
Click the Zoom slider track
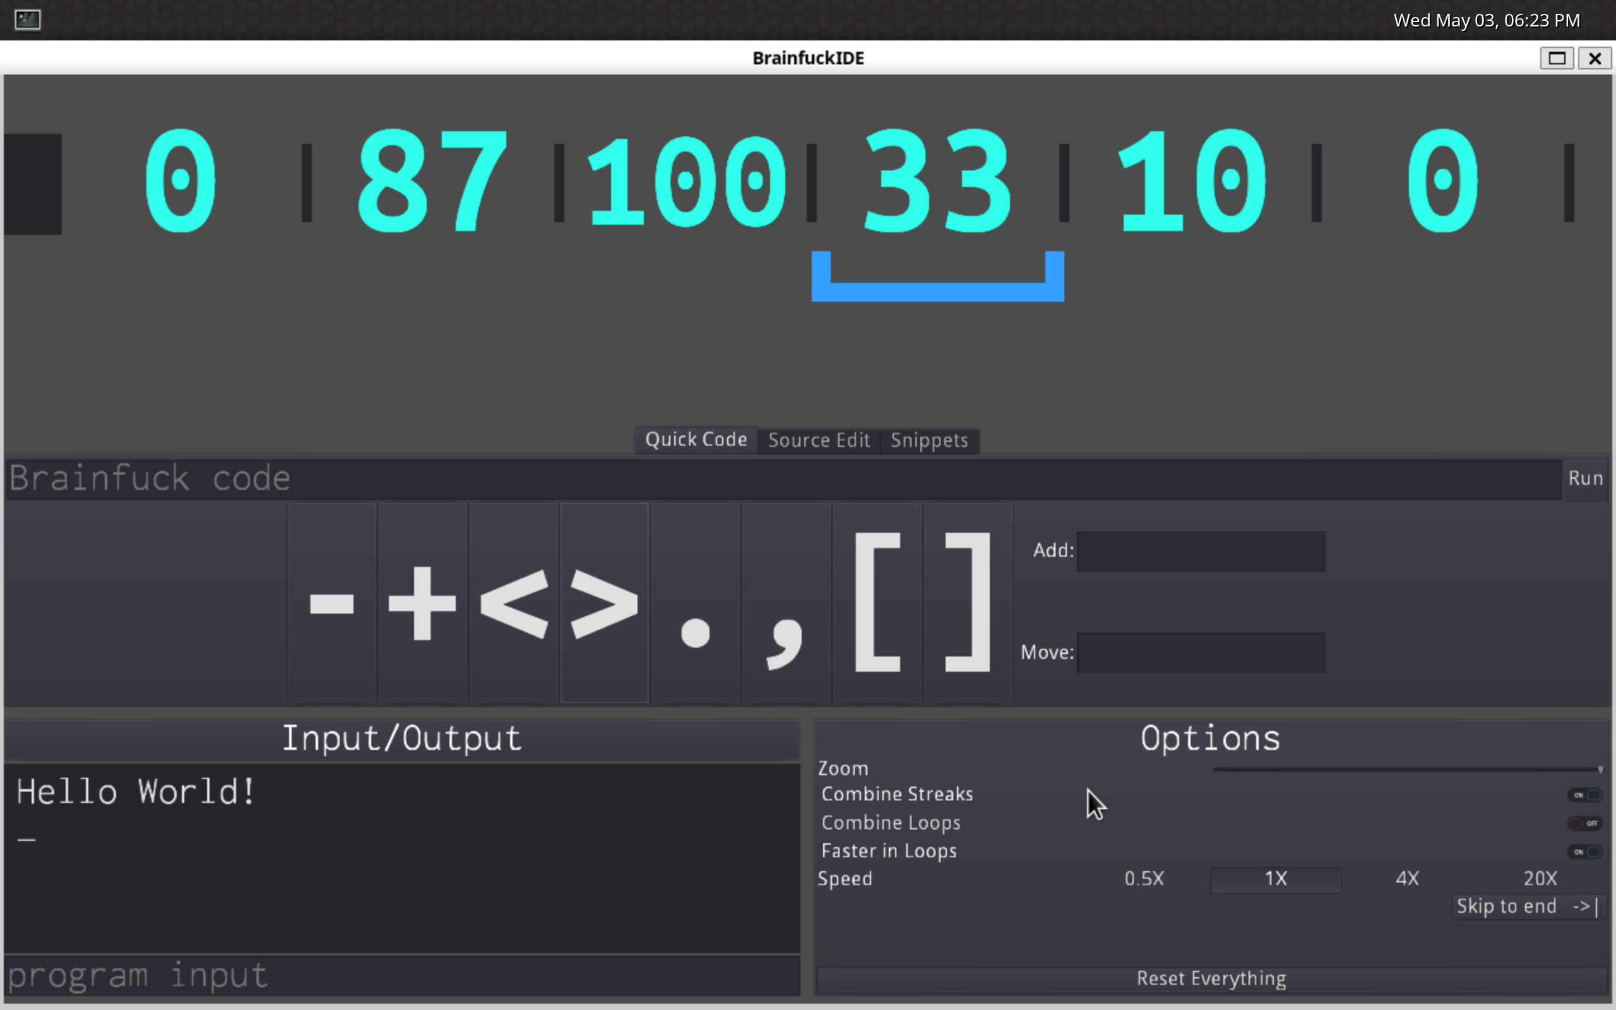tap(1402, 769)
